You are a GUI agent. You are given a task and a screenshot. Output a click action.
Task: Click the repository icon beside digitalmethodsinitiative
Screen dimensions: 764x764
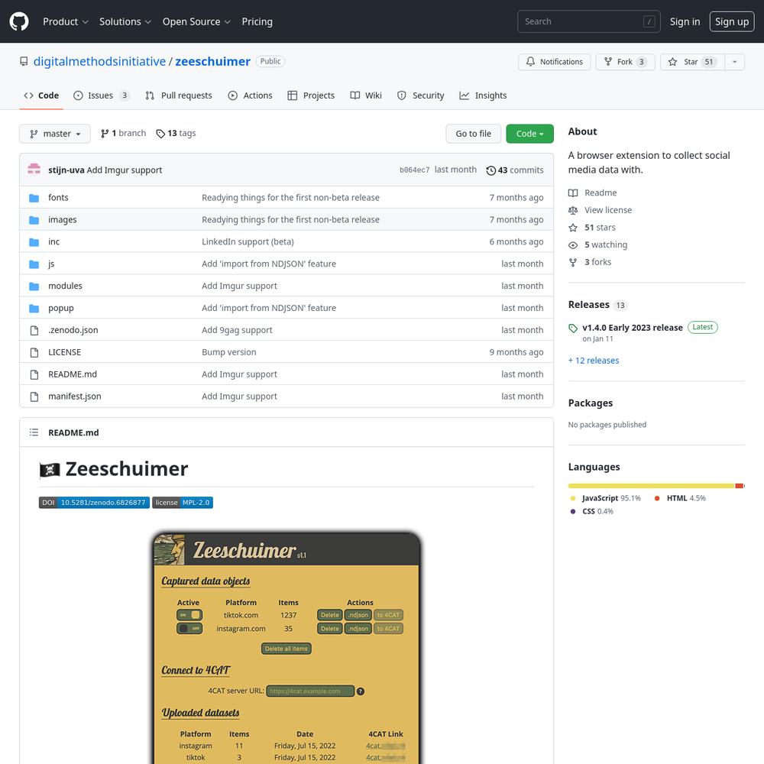pos(24,61)
